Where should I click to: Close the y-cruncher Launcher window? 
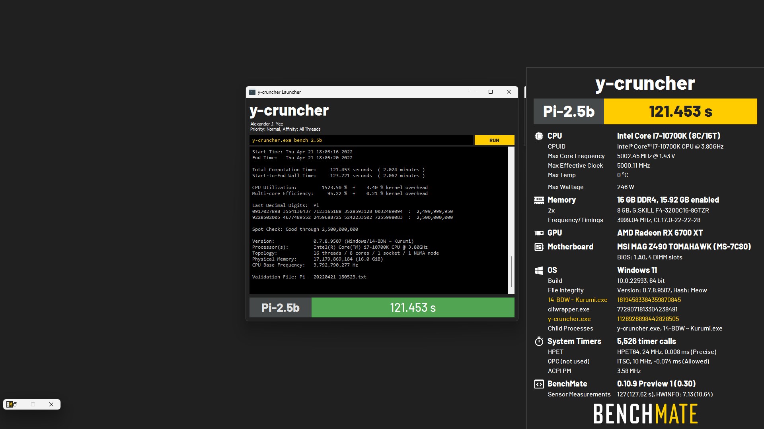pyautogui.click(x=509, y=92)
